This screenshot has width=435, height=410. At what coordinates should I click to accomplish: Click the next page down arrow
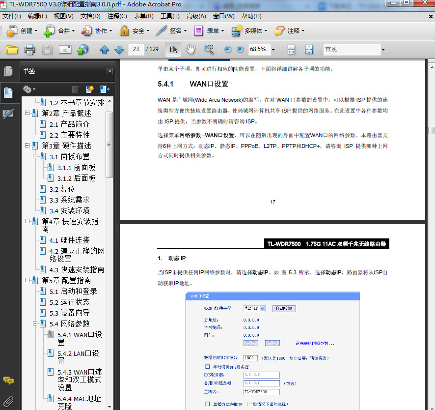coord(119,50)
